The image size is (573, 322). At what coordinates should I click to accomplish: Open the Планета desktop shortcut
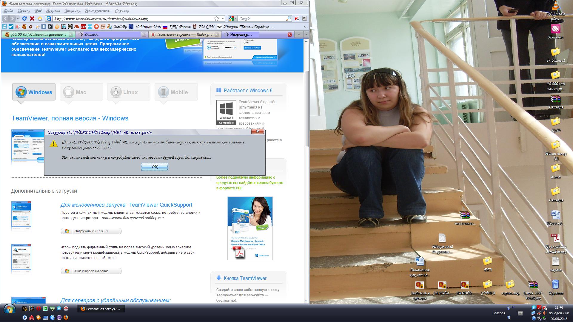tap(556, 32)
